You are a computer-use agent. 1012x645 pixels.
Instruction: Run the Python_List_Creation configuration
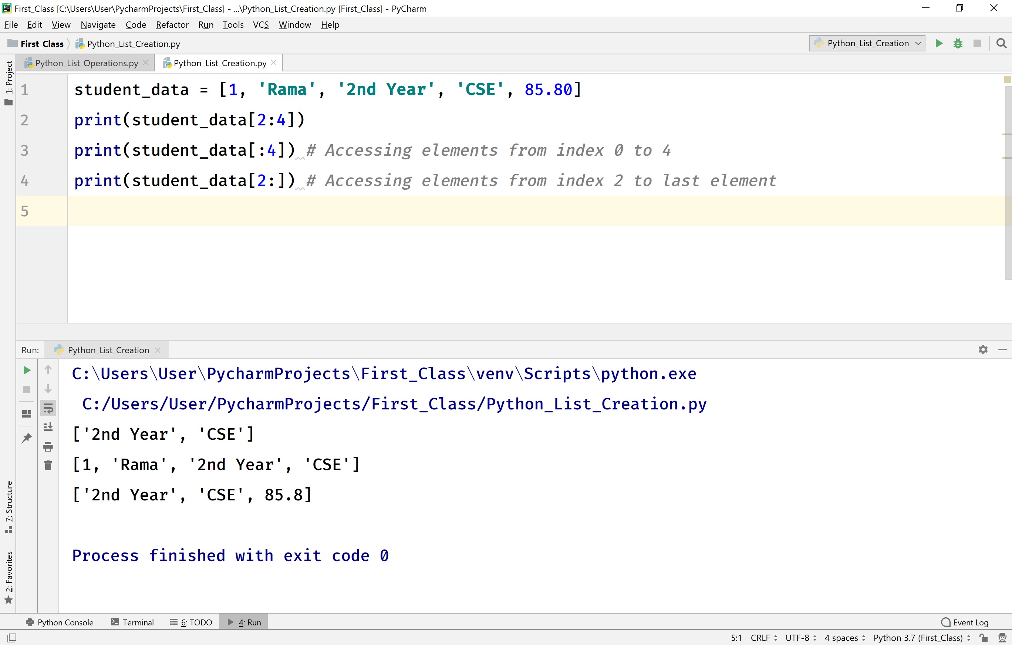tap(939, 43)
